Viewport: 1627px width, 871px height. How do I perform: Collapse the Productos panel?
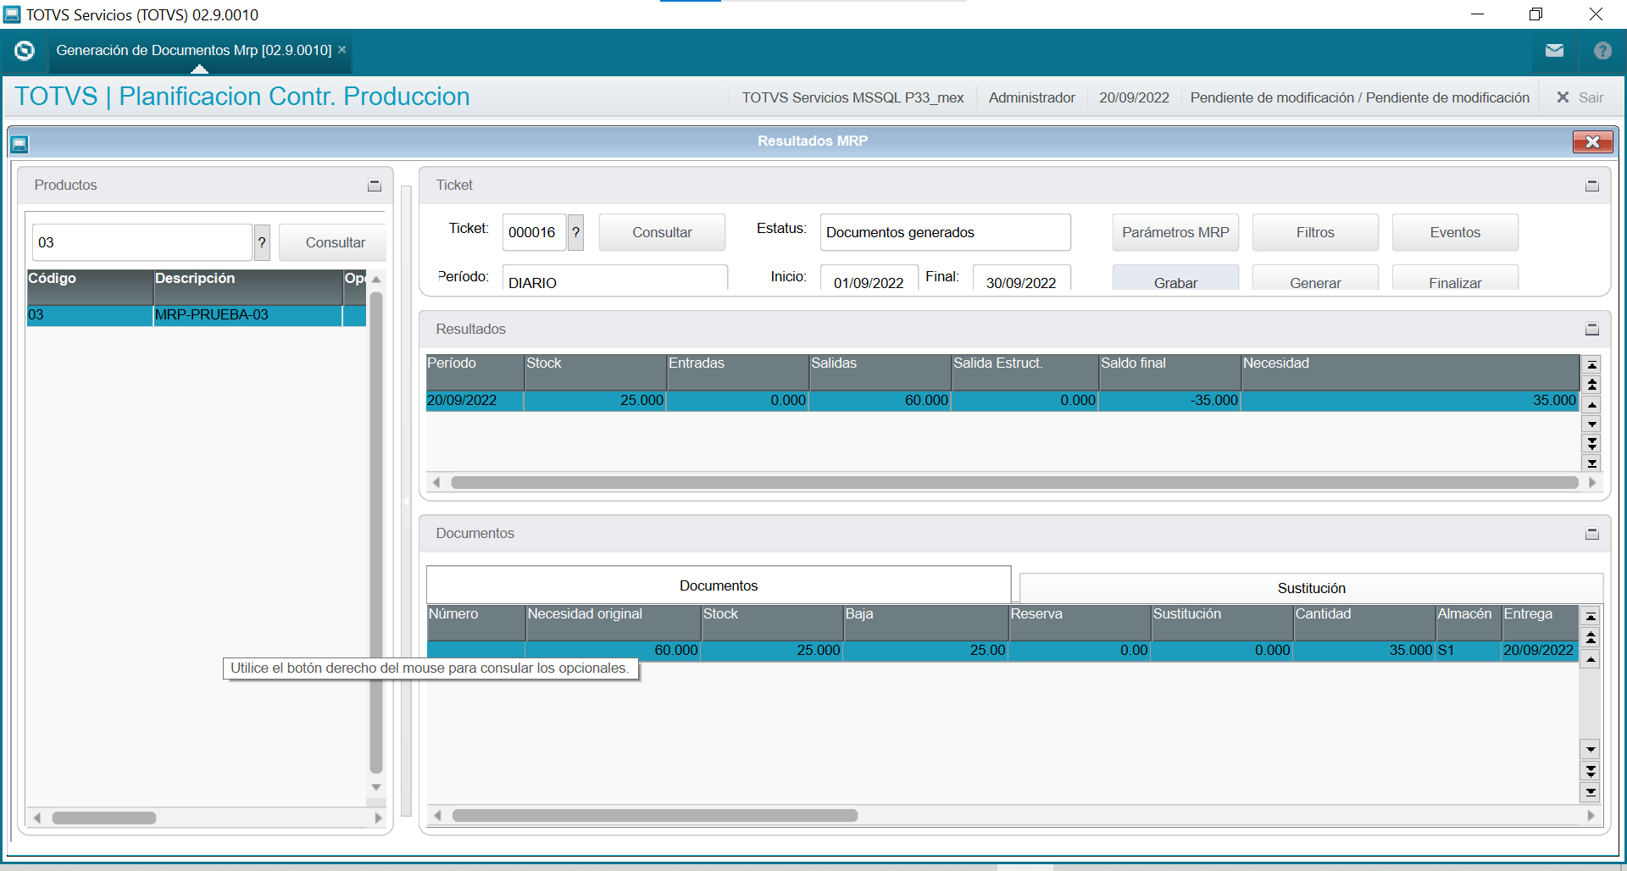coord(375,186)
